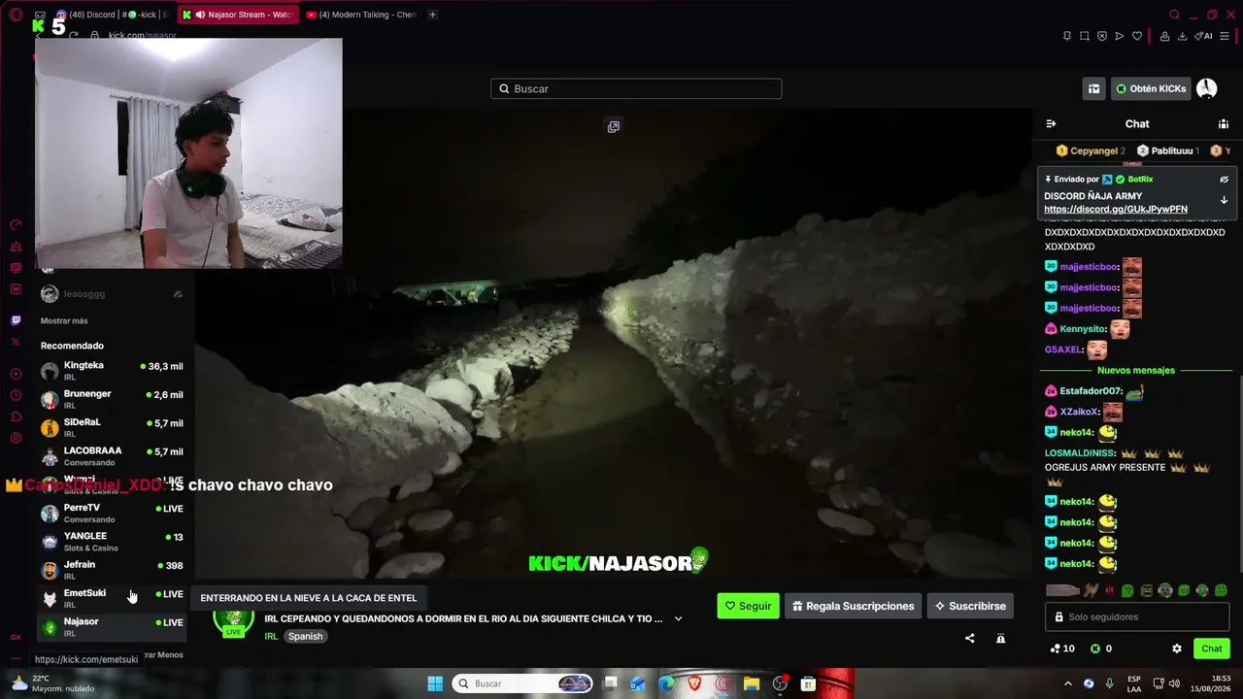
Task: Click Mostrar más in the followed list
Action: coord(64,320)
